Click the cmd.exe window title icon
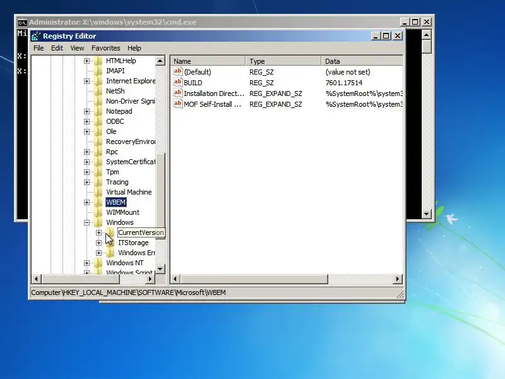The height and width of the screenshot is (379, 505). (22, 23)
